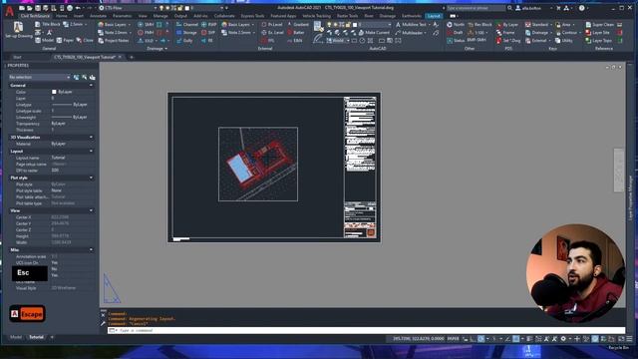The image size is (638, 359).
Task: Click the layer color swatch in layer dropdown
Action: click(x=355, y=24)
